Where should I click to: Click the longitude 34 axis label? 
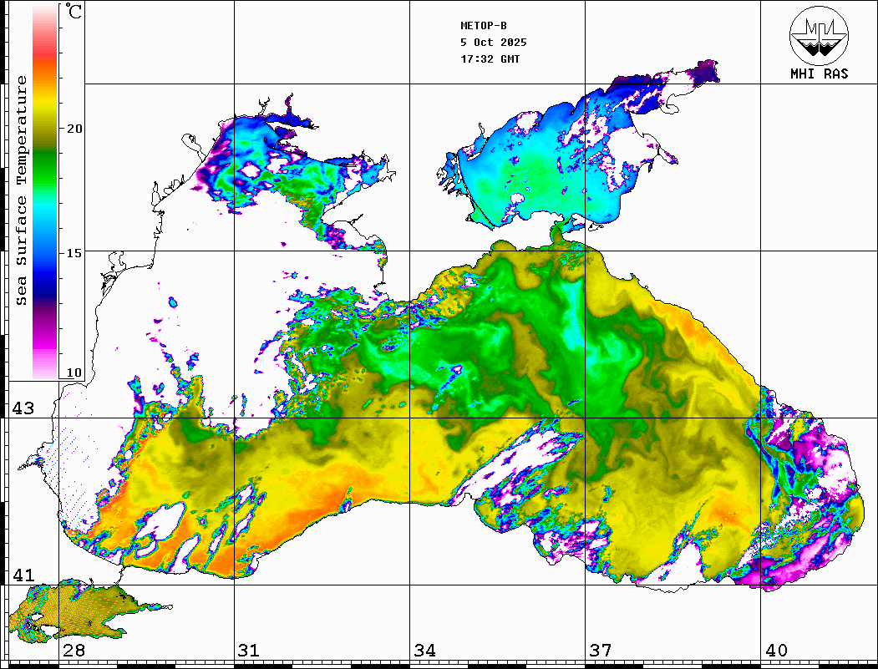point(424,651)
